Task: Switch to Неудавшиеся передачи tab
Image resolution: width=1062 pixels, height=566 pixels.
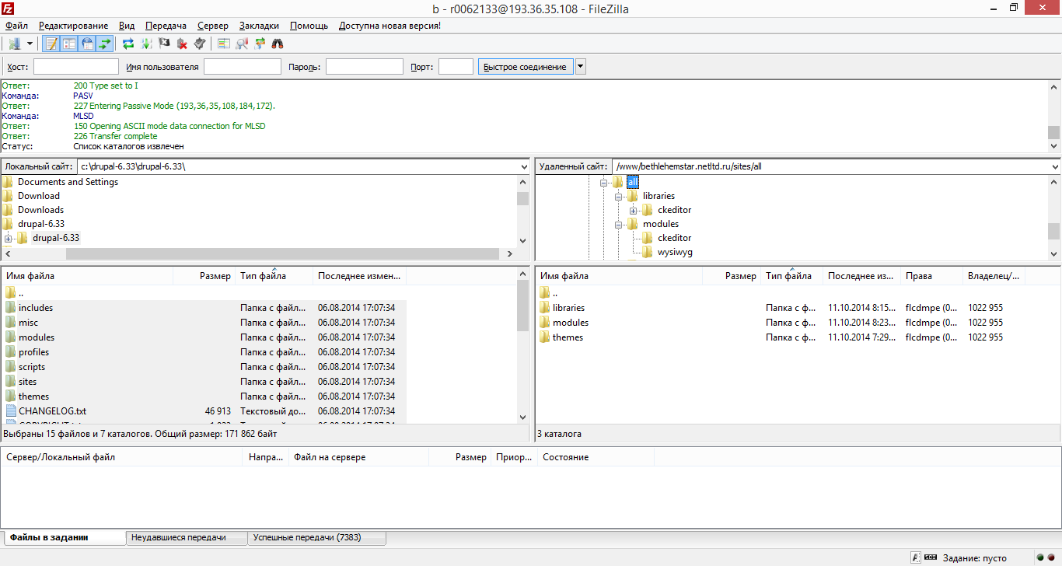Action: (187, 537)
